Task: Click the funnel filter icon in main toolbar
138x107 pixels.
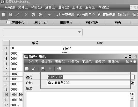Action: coord(49,15)
